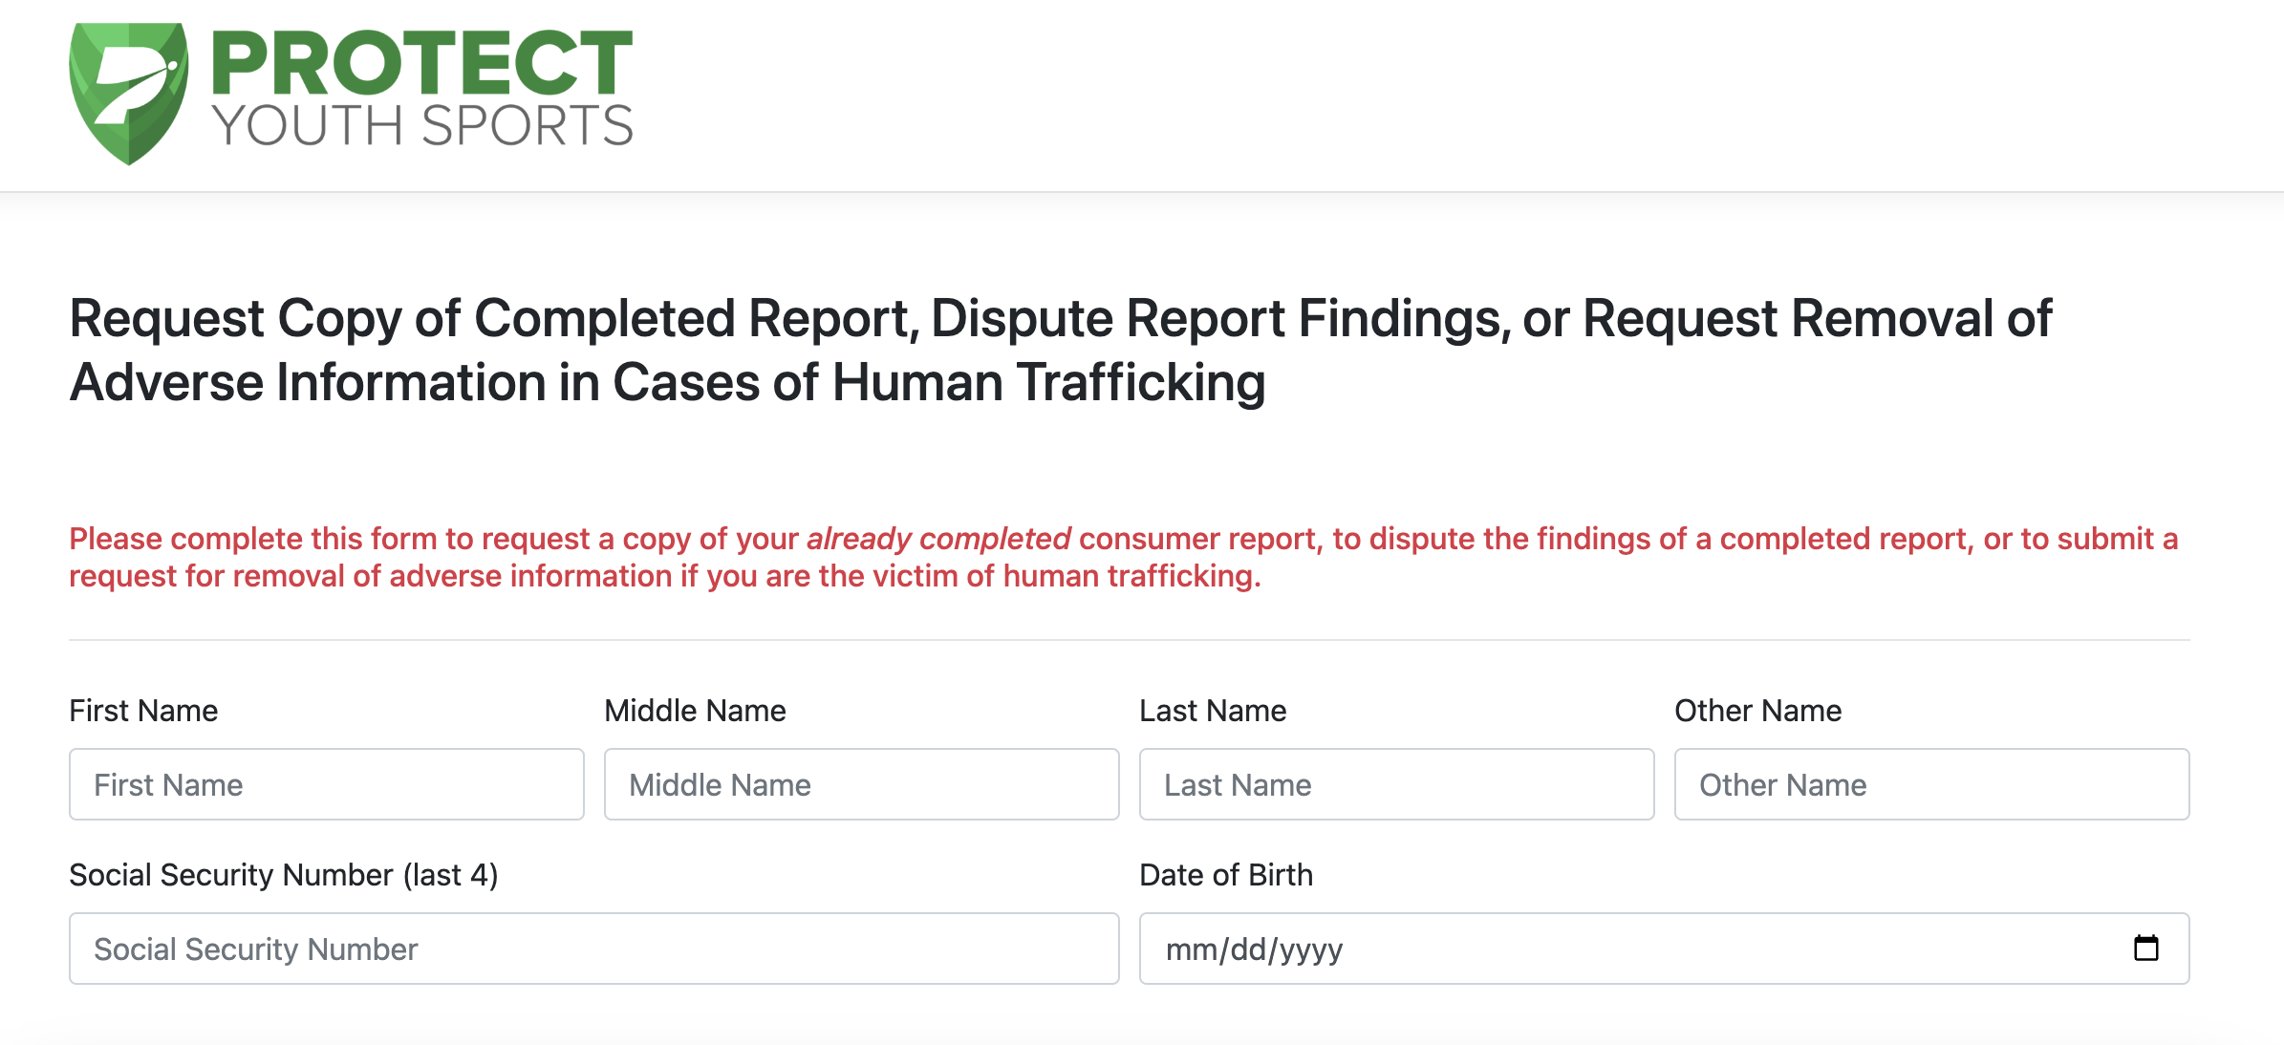The height and width of the screenshot is (1045, 2284).
Task: Click the Middle Name label
Action: (x=695, y=711)
